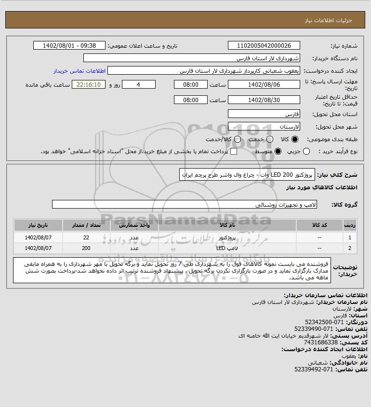Click the goods group field لامپ و تجهیزات روشنائی
Viewport: 371px width, 407px height.
pos(185,204)
